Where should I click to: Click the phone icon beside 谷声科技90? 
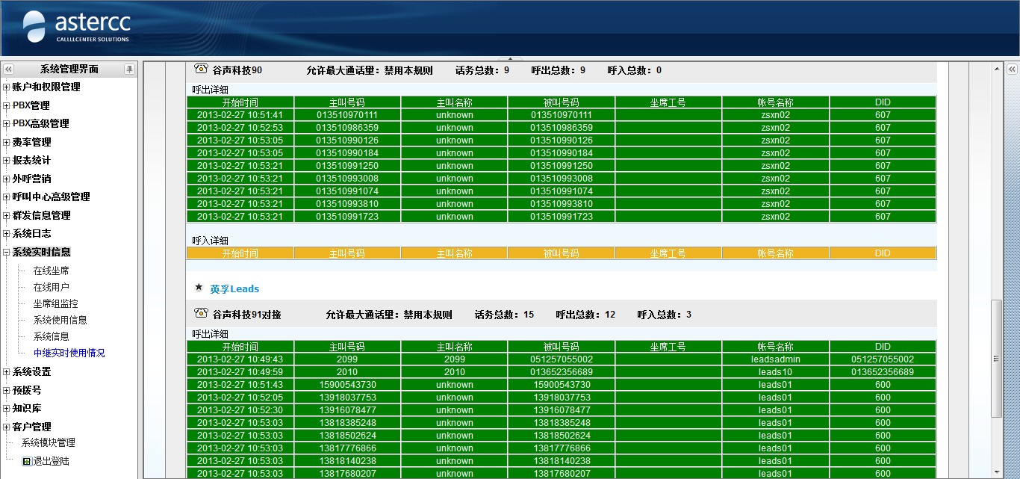(200, 69)
